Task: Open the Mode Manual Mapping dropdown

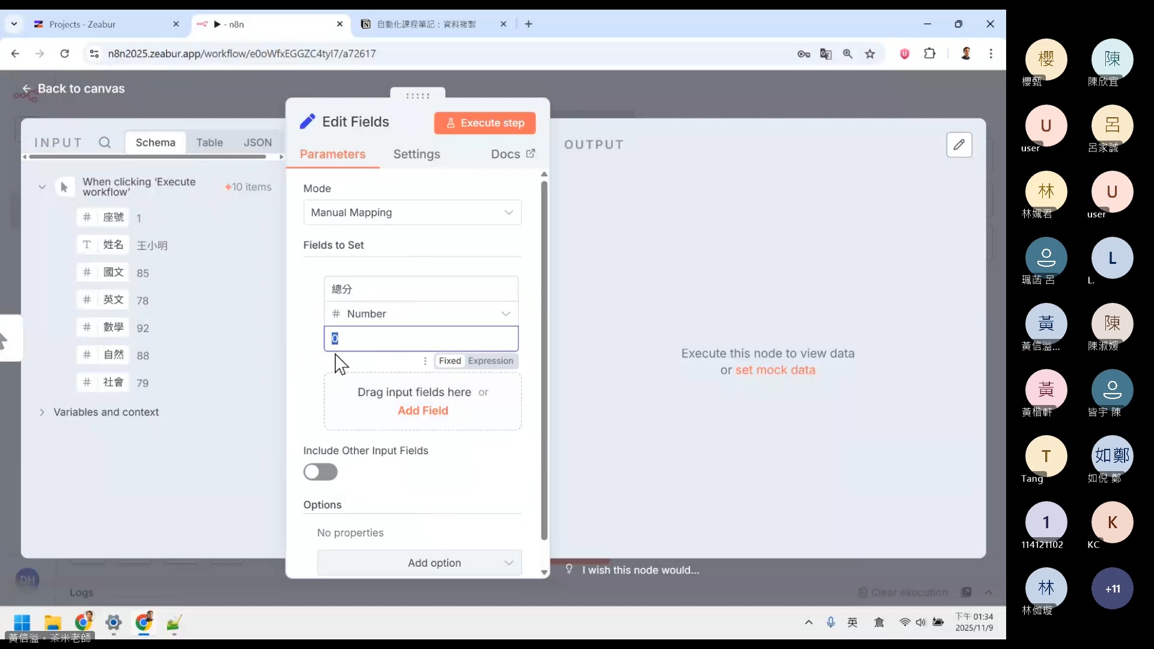Action: point(412,213)
